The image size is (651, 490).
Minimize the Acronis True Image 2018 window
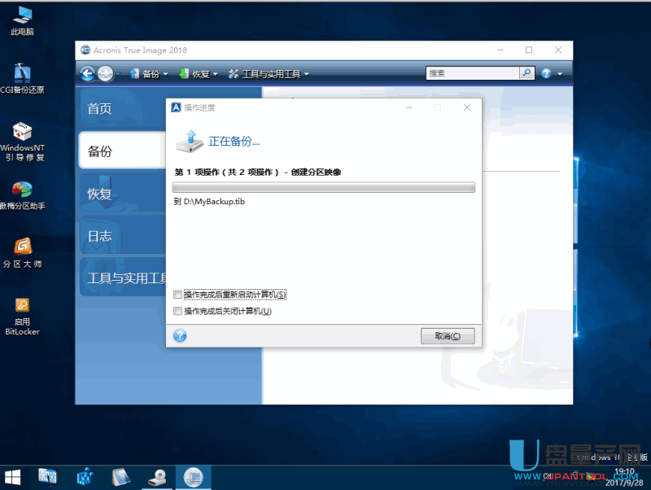pyautogui.click(x=500, y=50)
